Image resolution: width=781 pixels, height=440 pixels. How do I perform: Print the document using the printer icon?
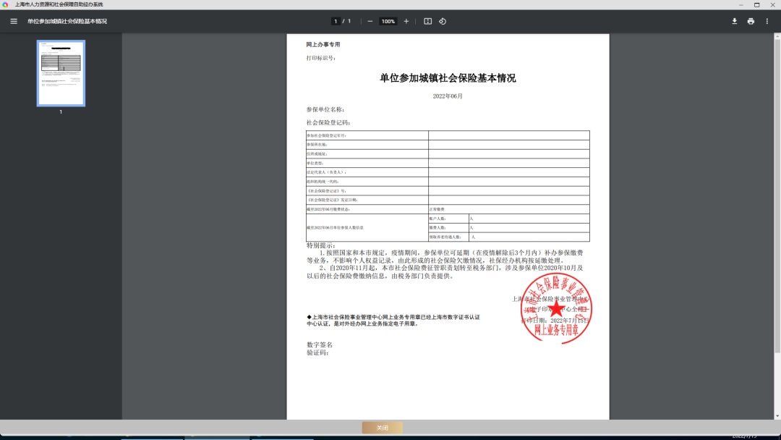751,21
